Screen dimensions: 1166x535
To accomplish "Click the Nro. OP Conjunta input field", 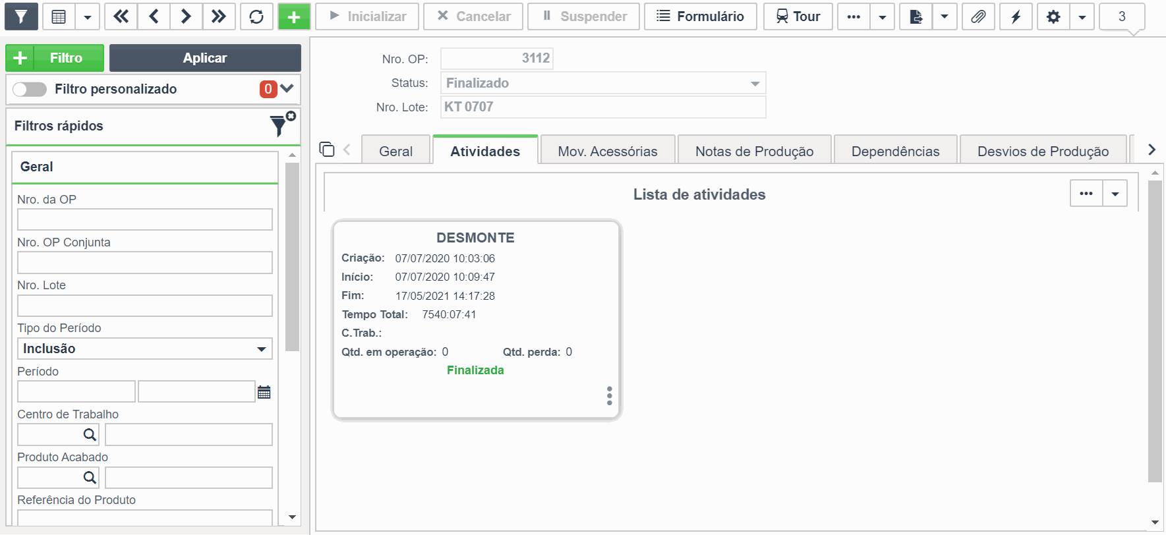I will pos(145,262).
